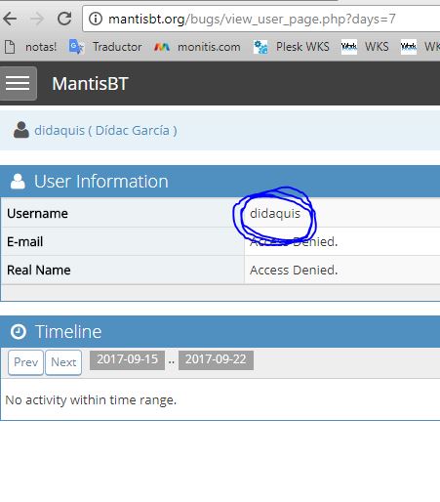Open the Plesk WKS bookmark
The image size is (440, 502).
tap(292, 47)
